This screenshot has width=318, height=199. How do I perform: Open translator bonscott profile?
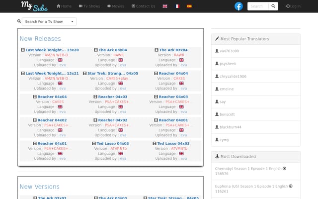click(x=227, y=114)
